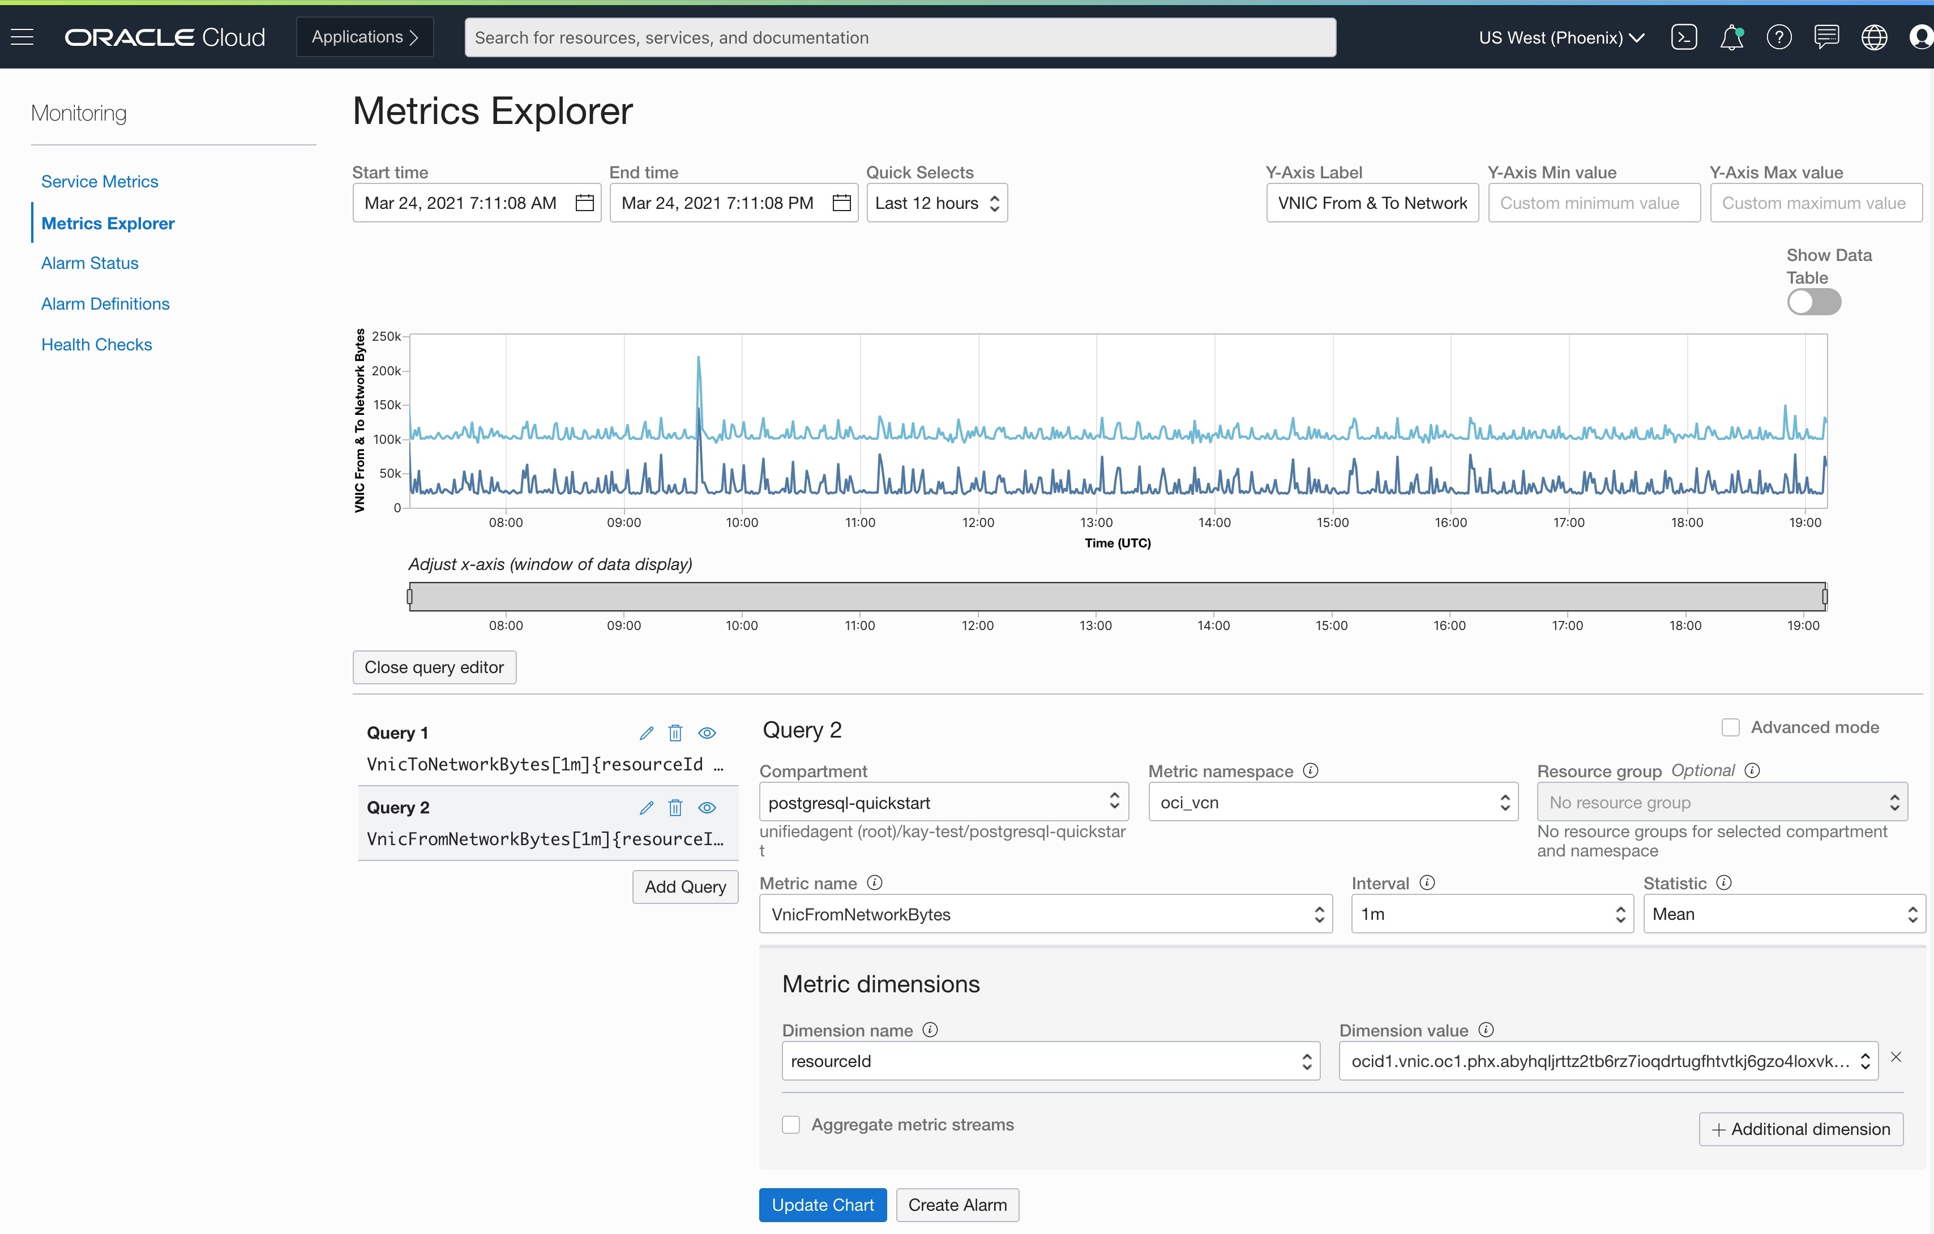Click the Update Chart button
Screen dimensions: 1934x1234
(x=823, y=1205)
